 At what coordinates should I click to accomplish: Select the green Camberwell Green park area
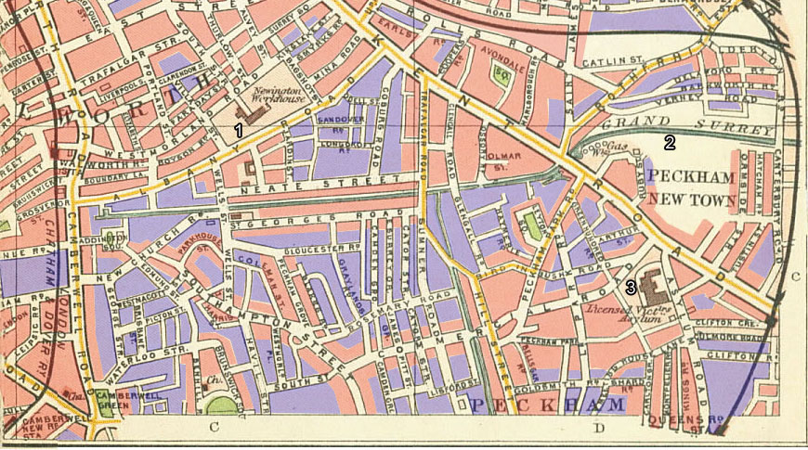tap(219, 405)
